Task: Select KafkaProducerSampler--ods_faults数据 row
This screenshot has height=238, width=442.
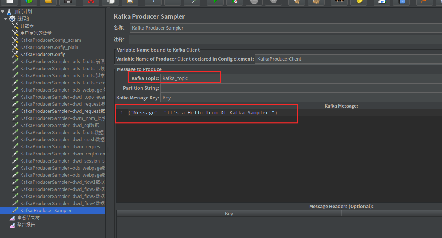Action: coord(62,132)
